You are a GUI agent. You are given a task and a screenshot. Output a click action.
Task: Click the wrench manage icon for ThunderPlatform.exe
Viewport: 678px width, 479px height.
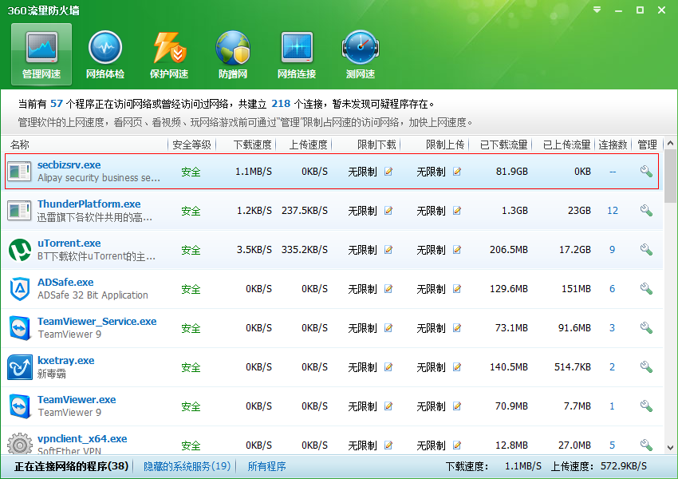tap(646, 211)
